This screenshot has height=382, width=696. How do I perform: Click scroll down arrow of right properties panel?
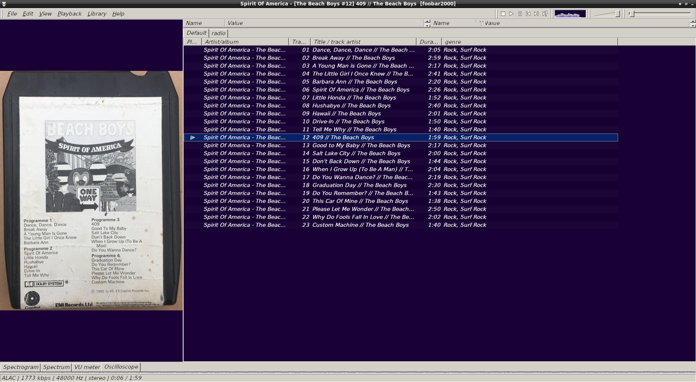point(693,26)
